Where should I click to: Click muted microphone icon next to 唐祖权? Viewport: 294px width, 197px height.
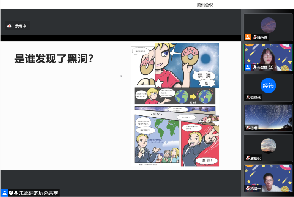248,158
